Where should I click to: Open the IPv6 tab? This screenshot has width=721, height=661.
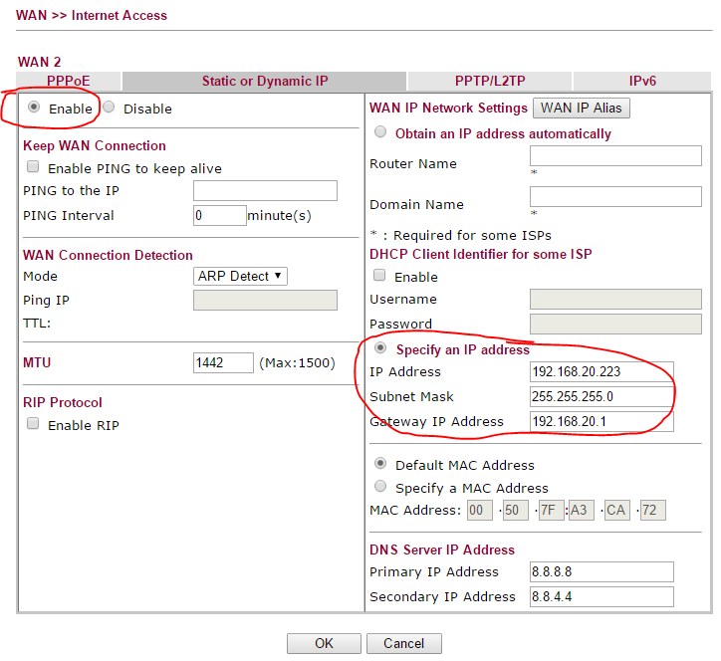pos(642,82)
